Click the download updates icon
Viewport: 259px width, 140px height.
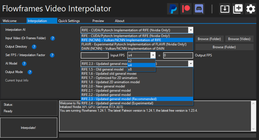pyautogui.click(x=224, y=9)
